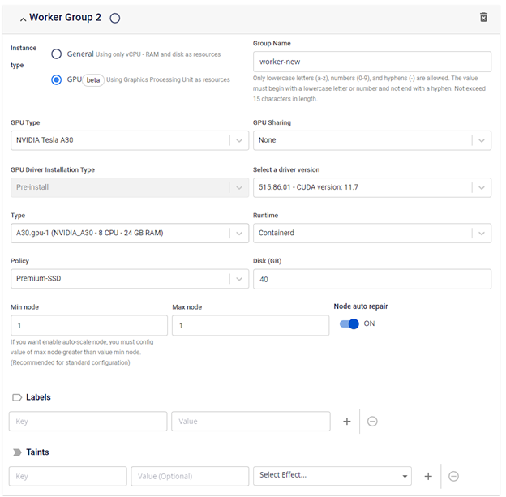Open the Policy Premium-SSD dropdown
This screenshot has width=506, height=497.
coord(129,279)
